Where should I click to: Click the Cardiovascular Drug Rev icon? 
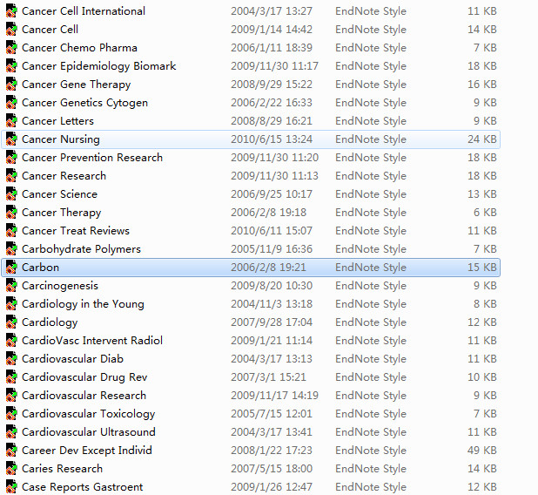coord(11,377)
